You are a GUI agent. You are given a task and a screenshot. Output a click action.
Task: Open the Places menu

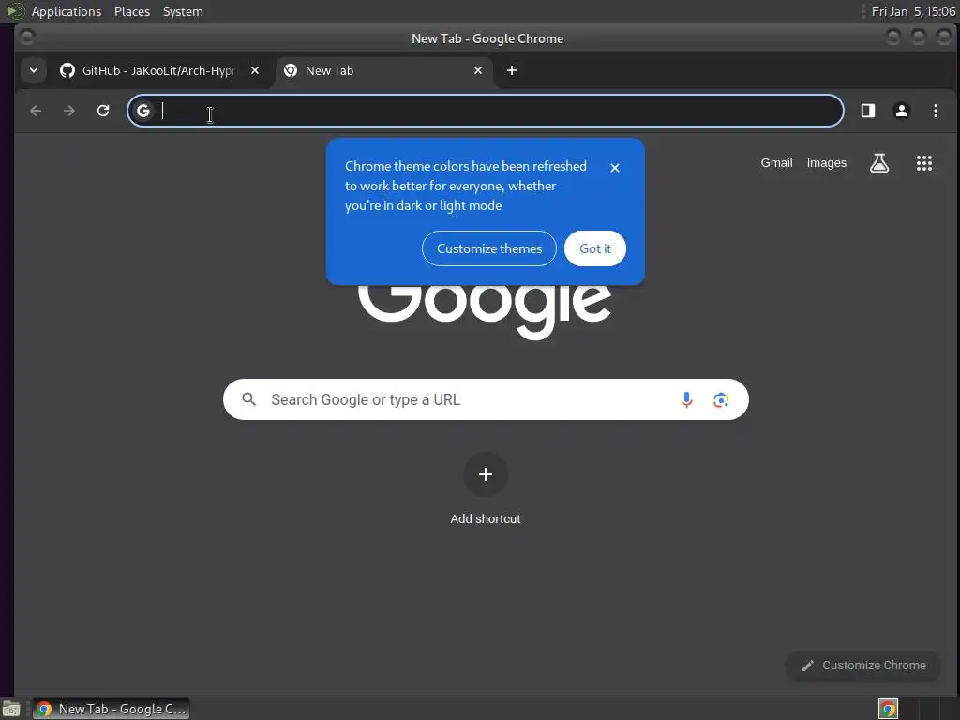(132, 11)
